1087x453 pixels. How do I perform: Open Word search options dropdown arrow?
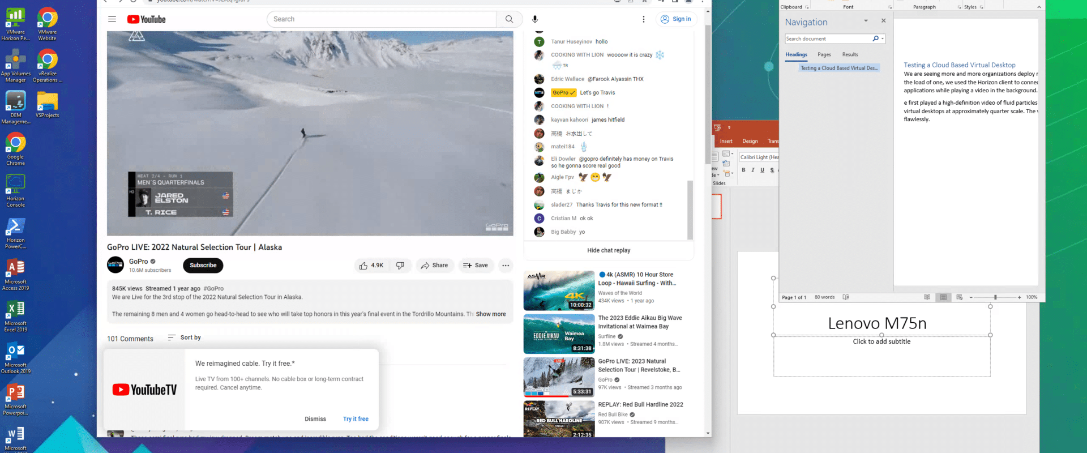882,39
